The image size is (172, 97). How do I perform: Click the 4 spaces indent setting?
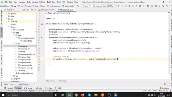click(x=162, y=91)
